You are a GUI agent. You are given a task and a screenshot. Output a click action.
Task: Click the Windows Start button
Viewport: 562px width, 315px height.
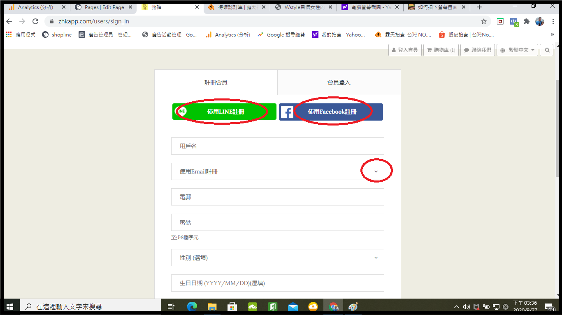[x=9, y=306]
